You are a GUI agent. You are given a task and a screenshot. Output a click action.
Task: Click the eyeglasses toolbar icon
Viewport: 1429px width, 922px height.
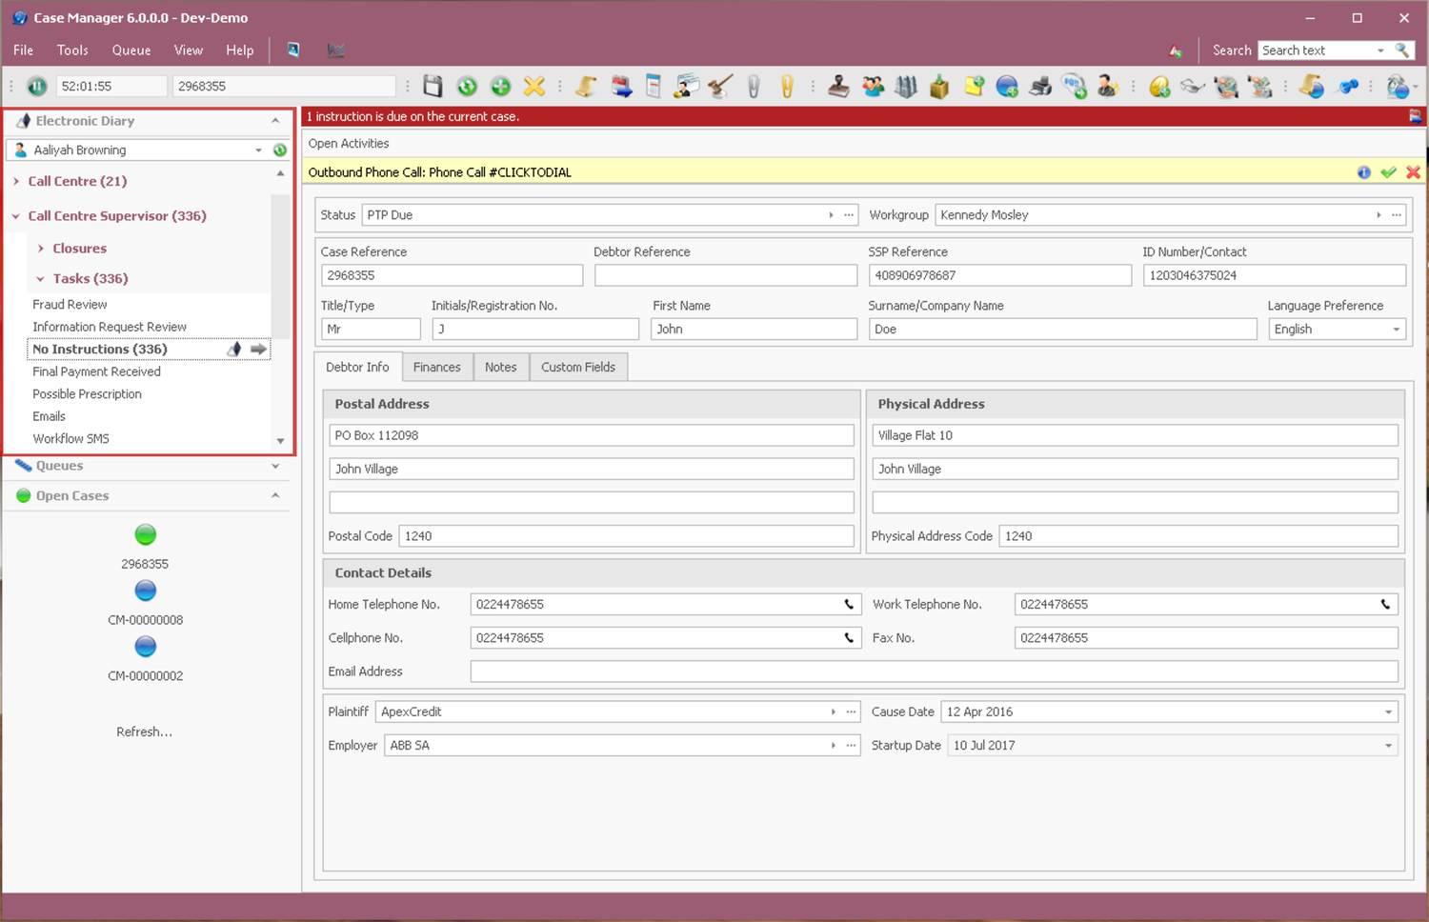click(1193, 87)
